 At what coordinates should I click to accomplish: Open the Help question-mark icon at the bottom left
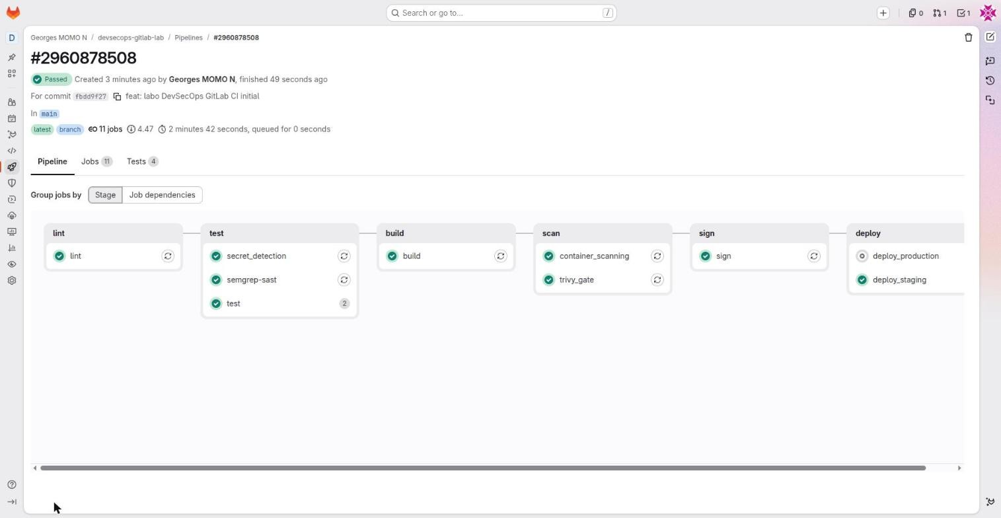pos(11,485)
